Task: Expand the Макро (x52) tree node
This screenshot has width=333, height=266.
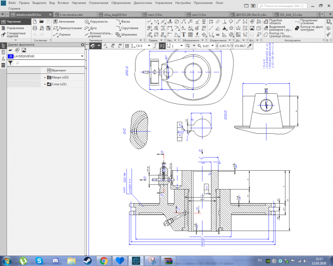Action: pos(45,77)
